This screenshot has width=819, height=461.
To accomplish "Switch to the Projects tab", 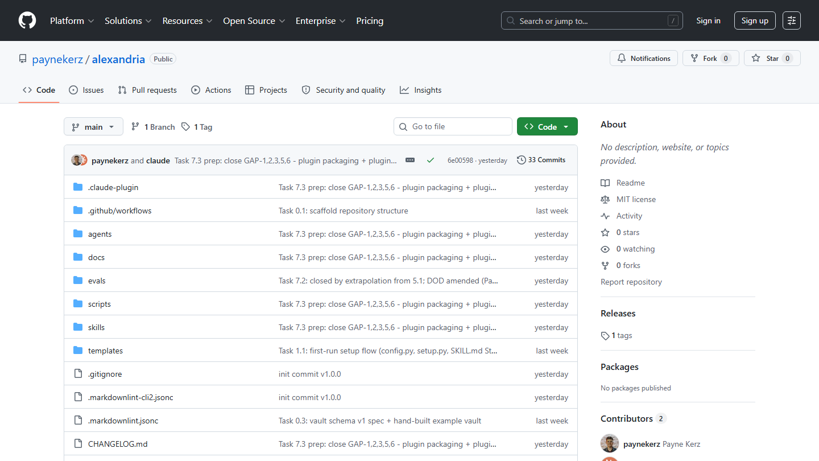I will pos(266,90).
